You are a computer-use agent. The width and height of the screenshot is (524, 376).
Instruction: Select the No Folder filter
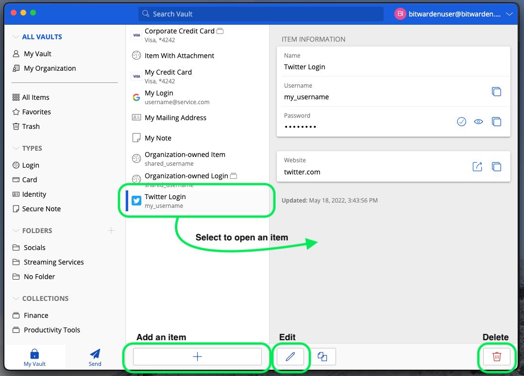click(x=34, y=277)
